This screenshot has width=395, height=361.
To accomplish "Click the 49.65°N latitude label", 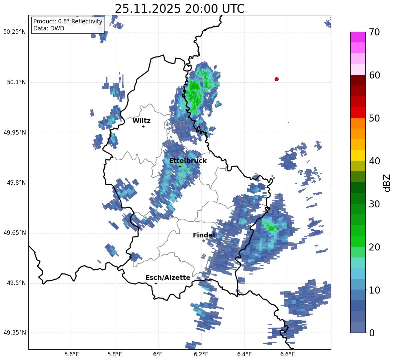I will point(15,233).
